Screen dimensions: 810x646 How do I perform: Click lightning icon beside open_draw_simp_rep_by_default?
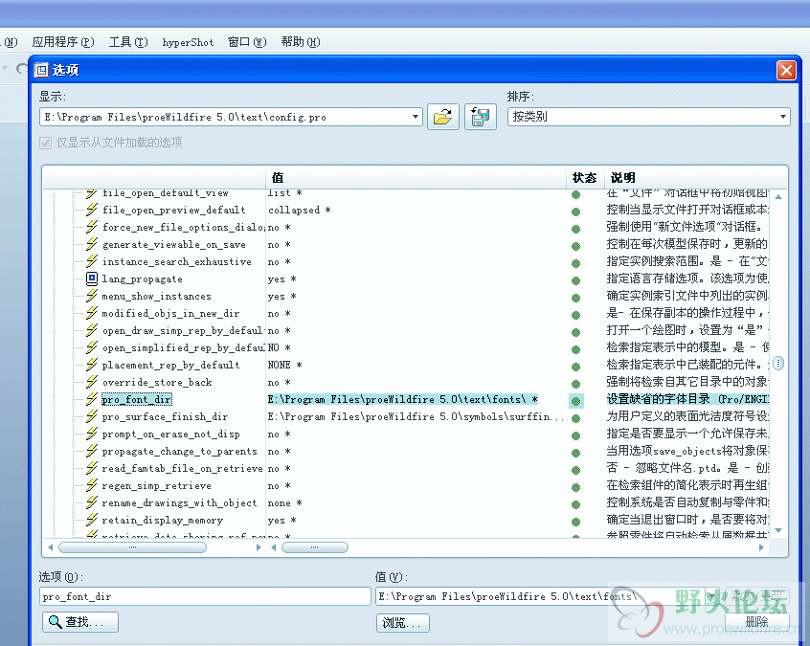91,330
